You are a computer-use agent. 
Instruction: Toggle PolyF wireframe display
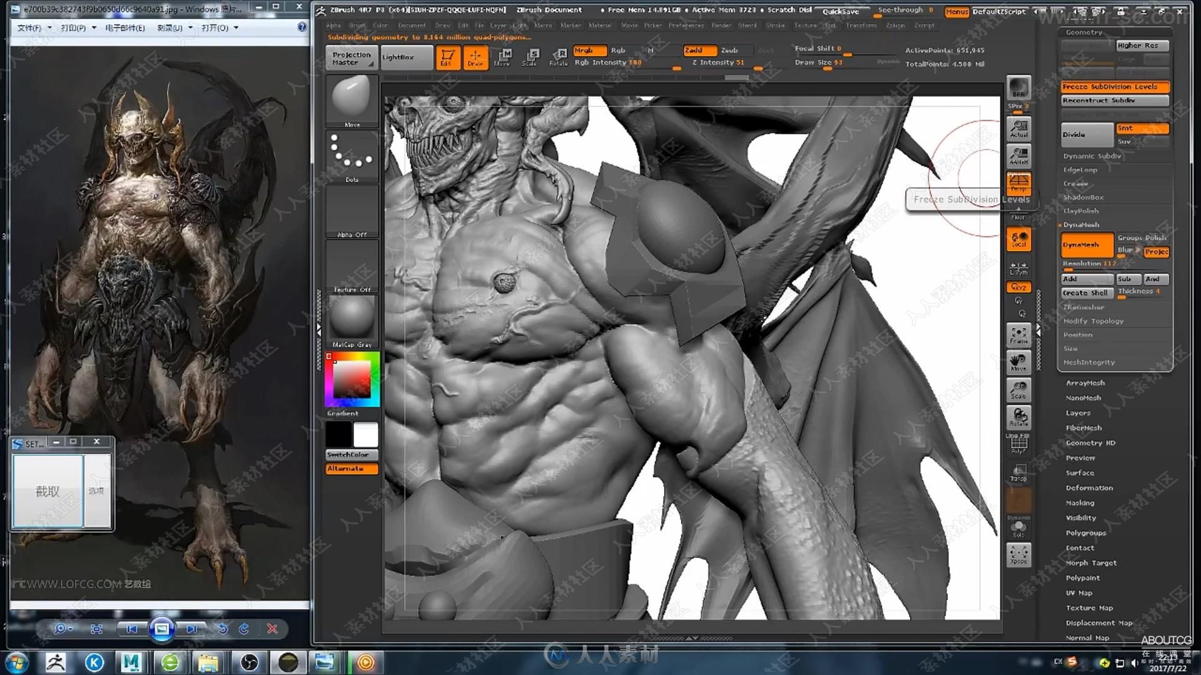1018,444
